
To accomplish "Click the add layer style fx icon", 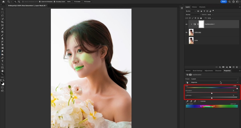I will coord(220,67).
